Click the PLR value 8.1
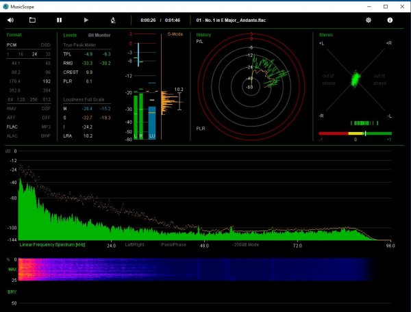The height and width of the screenshot is (312, 411). (89, 81)
